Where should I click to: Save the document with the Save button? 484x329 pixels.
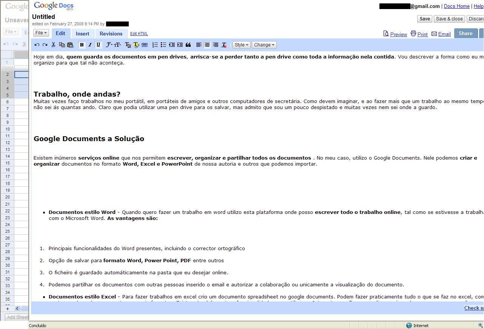425,19
